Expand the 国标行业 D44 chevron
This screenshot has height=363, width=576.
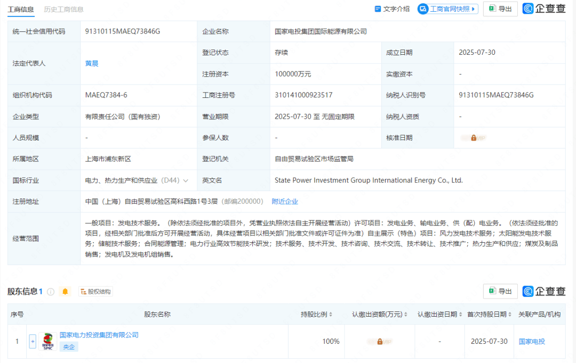point(186,181)
